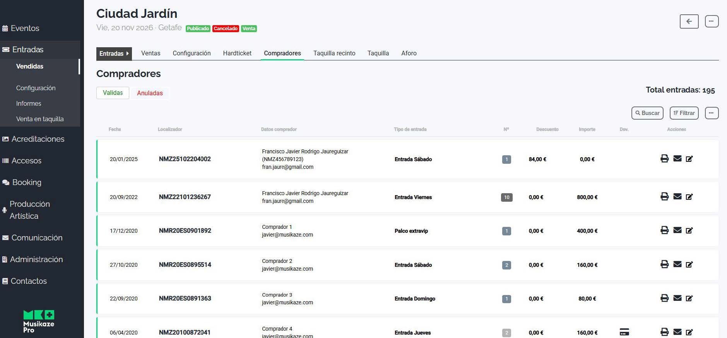Open the Filtrar filter button
Image resolution: width=727 pixels, height=338 pixels.
coord(684,113)
